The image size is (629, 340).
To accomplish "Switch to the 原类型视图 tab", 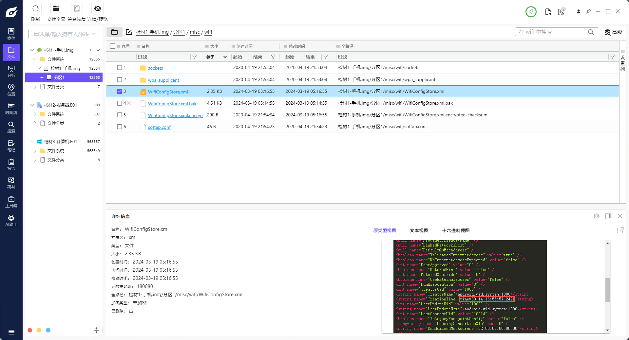I will [x=385, y=230].
